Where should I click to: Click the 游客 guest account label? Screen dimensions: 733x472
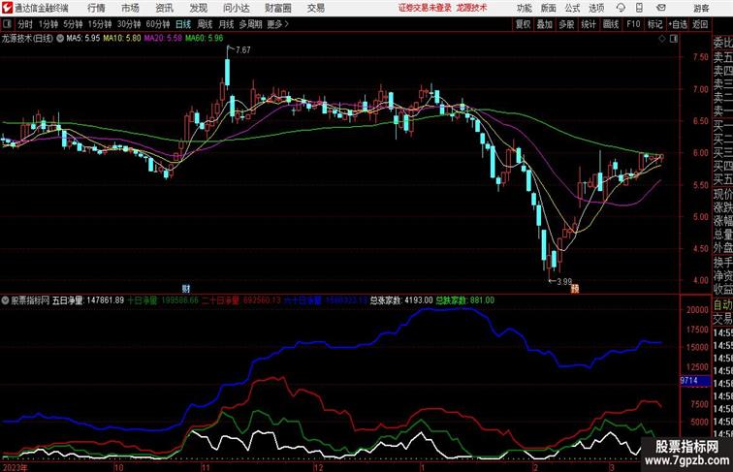click(701, 8)
